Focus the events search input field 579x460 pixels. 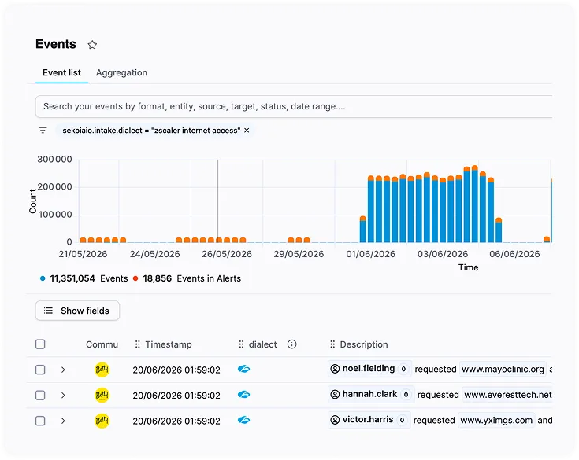[x=294, y=106]
